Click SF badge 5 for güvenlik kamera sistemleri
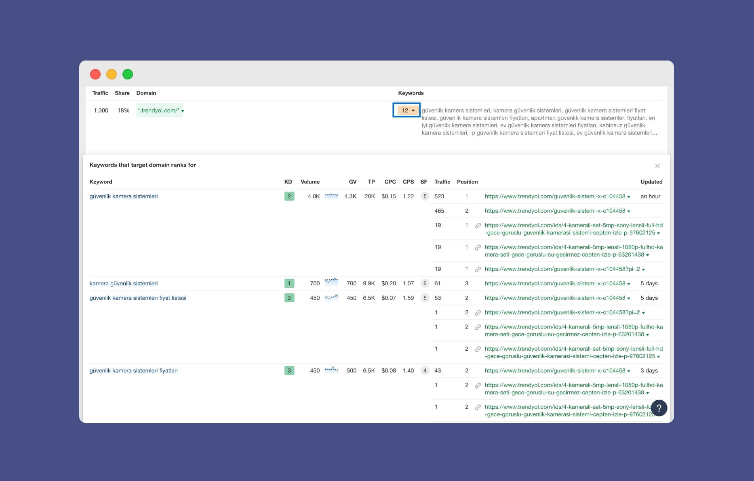 click(x=425, y=196)
